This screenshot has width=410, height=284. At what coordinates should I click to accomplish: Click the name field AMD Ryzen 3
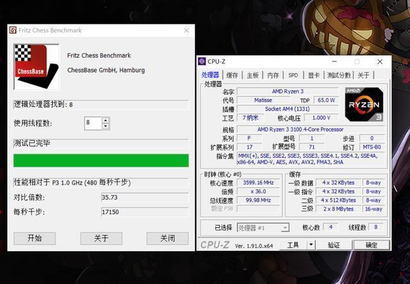coord(288,91)
